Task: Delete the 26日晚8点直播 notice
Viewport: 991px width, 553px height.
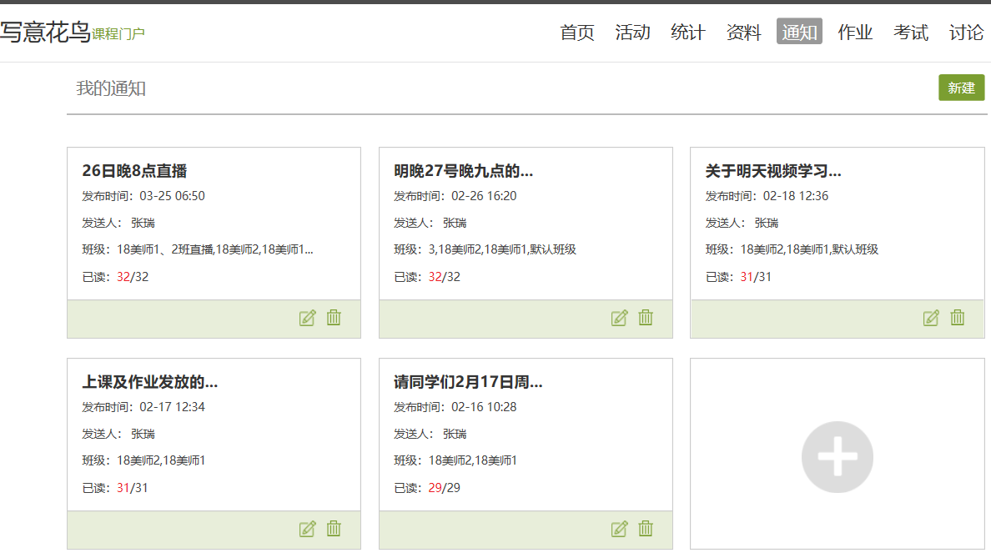Action: [x=334, y=318]
